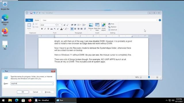
Task: Launch Firefox from the taskbar
Action: [30, 100]
